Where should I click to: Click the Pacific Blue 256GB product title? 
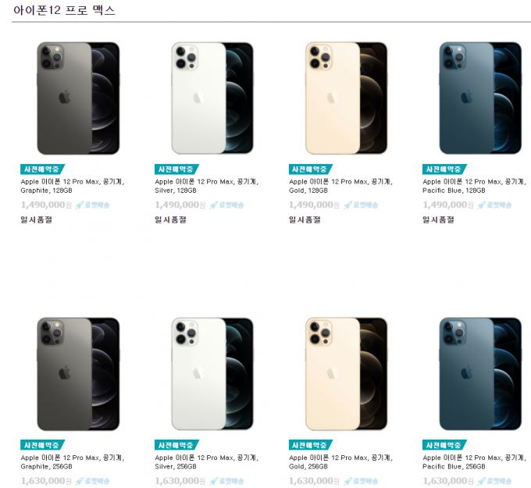tap(475, 462)
